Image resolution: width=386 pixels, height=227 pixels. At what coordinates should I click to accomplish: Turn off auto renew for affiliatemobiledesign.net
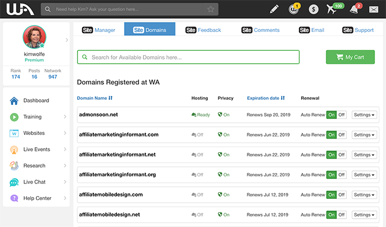(341, 215)
